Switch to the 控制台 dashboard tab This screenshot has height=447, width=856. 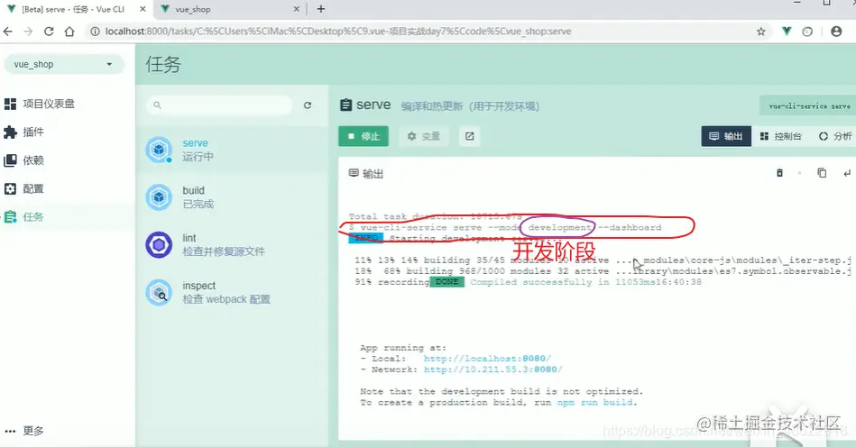click(780, 136)
